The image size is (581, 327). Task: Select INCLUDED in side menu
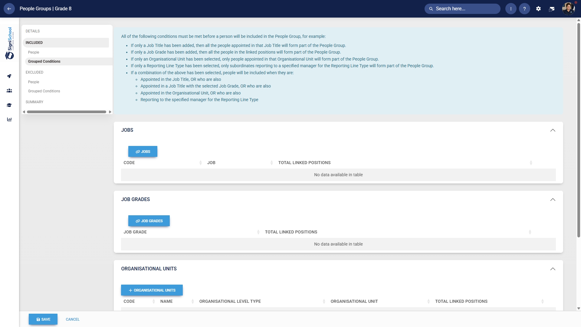[x=66, y=43]
